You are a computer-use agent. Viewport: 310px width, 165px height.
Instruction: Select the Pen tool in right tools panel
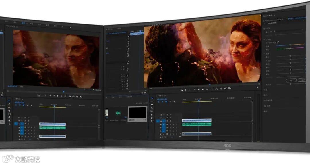click(152, 115)
